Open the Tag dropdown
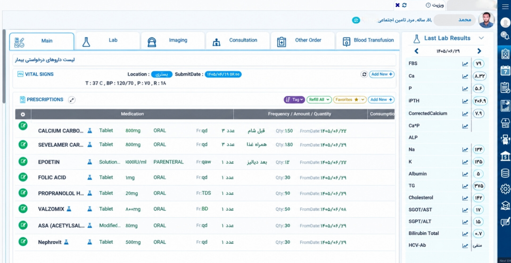Screen dimensions: 511x263 click(294, 100)
